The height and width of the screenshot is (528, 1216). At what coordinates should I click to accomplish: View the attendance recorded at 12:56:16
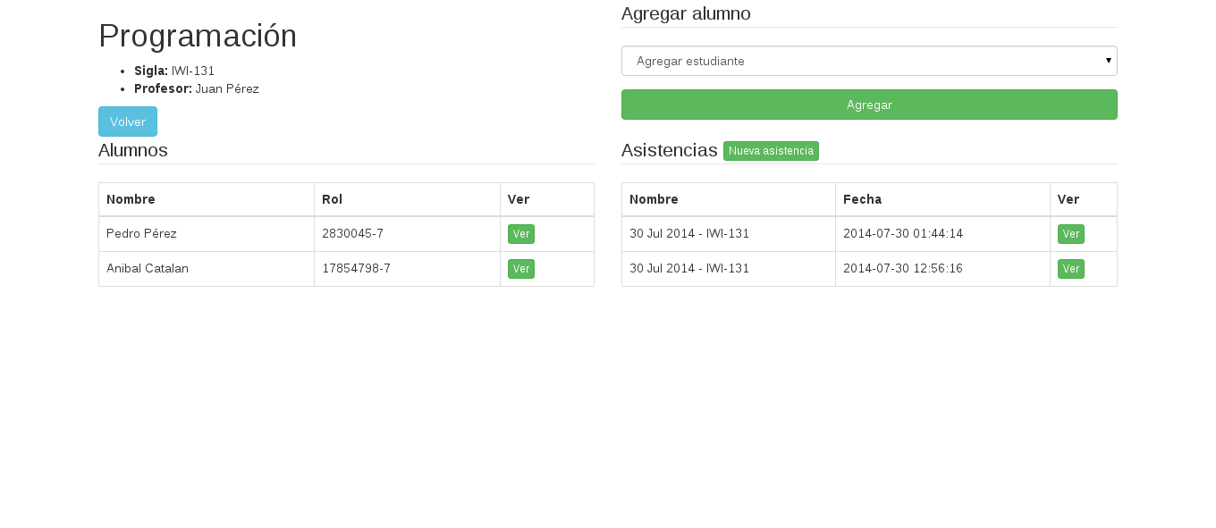tap(1071, 269)
